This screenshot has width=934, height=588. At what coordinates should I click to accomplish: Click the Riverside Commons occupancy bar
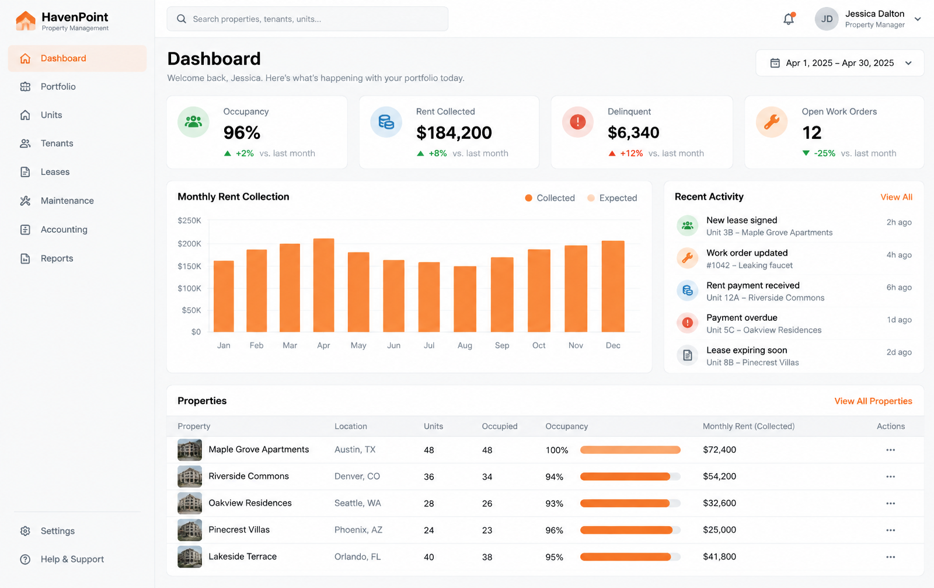coord(630,477)
